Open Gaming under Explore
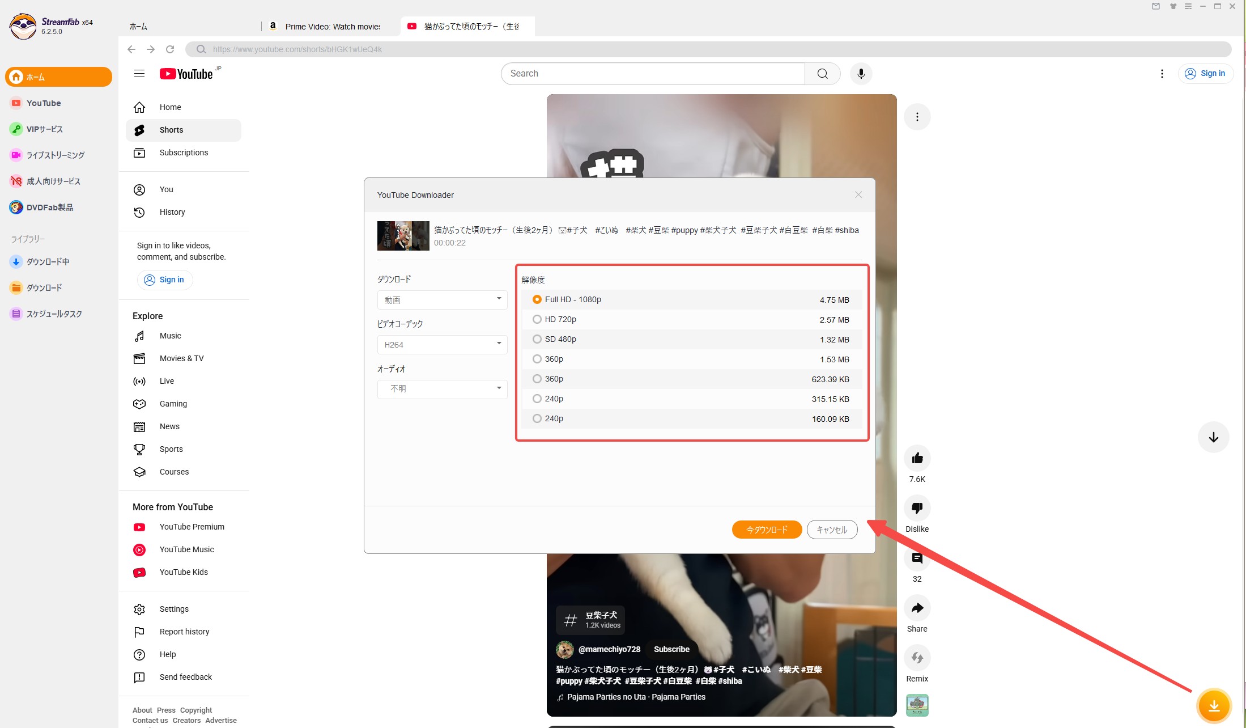This screenshot has height=728, width=1246. coord(183,404)
